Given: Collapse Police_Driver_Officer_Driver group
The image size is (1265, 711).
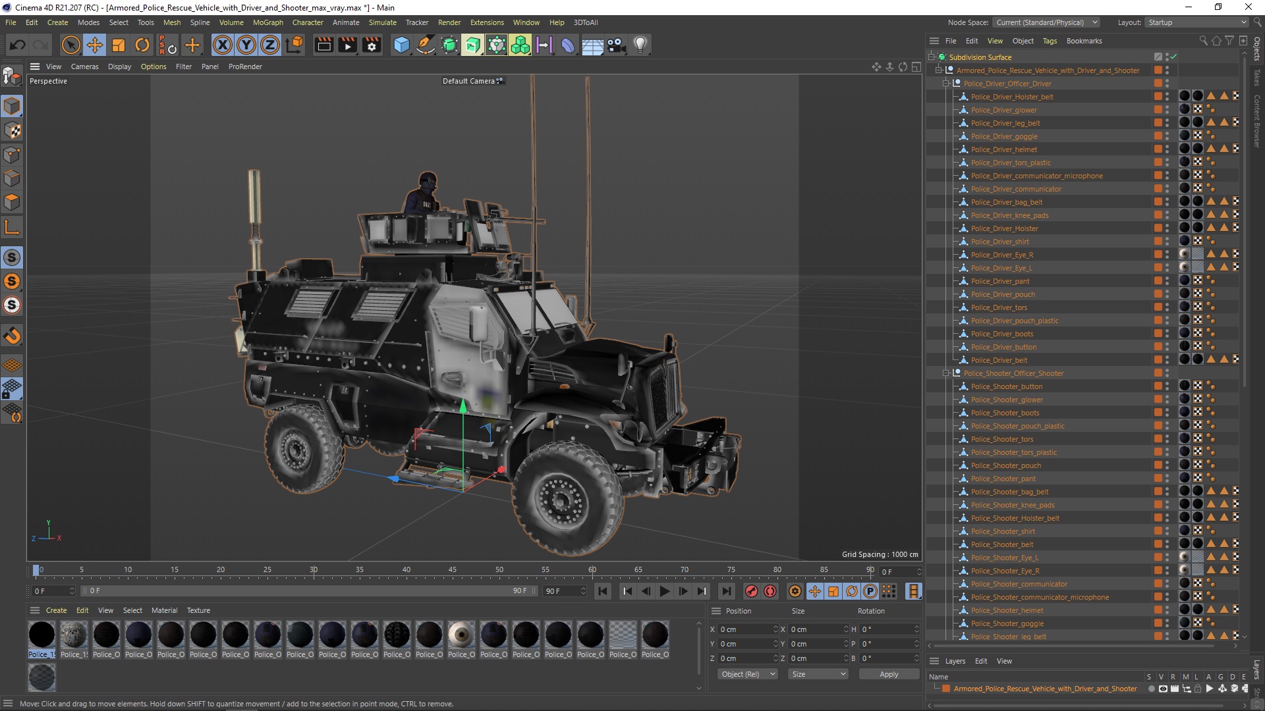Looking at the screenshot, I should click(x=946, y=83).
